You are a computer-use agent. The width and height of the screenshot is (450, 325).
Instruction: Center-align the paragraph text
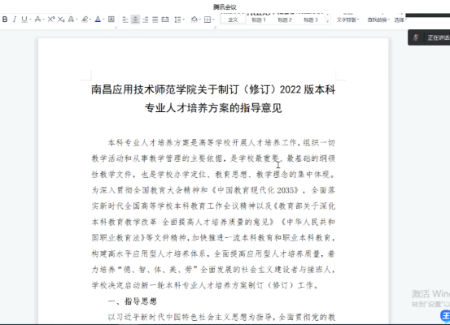[135, 19]
